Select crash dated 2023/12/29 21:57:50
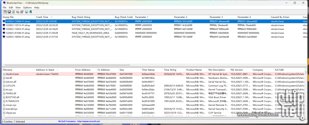Viewport: 309px width, 125px height. coord(47,37)
